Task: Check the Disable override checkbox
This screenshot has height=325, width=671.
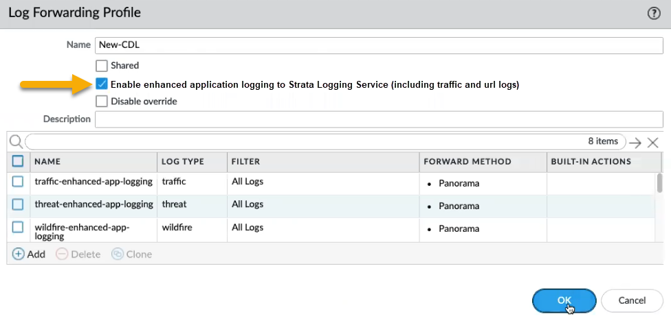Action: (x=102, y=101)
